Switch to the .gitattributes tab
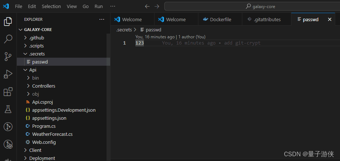This screenshot has width=340, height=161. click(266, 19)
